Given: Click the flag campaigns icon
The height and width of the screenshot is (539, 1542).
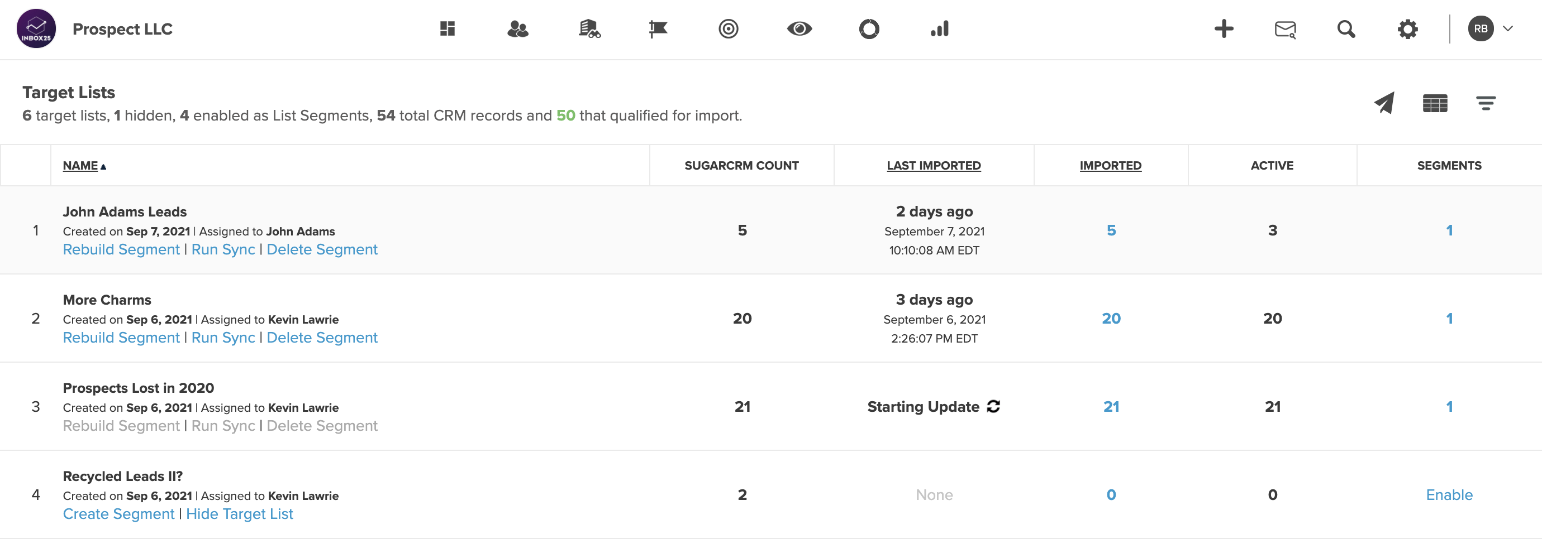Looking at the screenshot, I should (x=658, y=28).
